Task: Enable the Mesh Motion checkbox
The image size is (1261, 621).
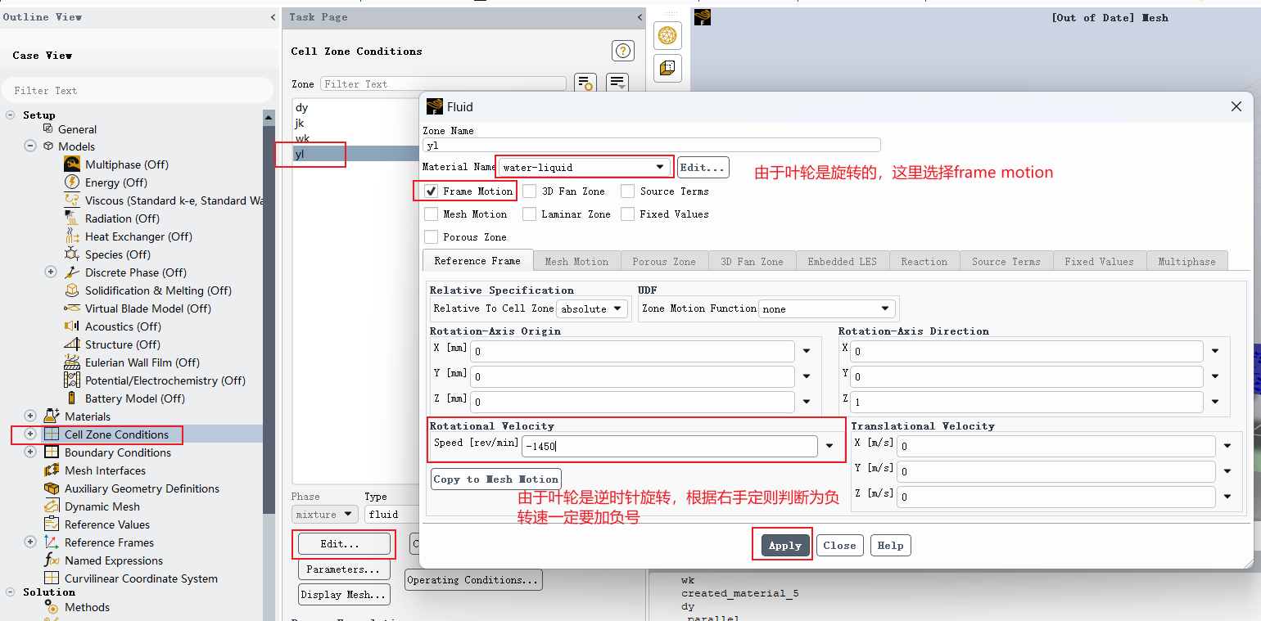Action: pyautogui.click(x=431, y=214)
